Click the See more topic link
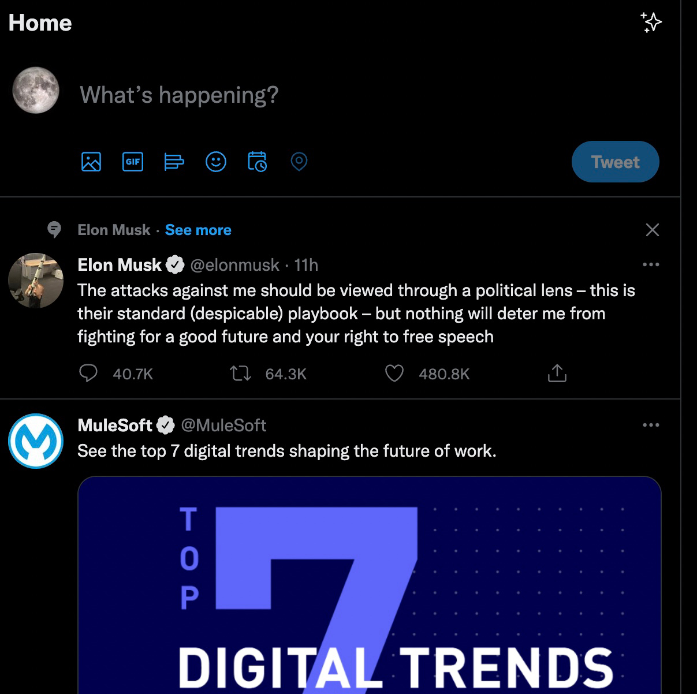This screenshot has width=697, height=694. [198, 230]
